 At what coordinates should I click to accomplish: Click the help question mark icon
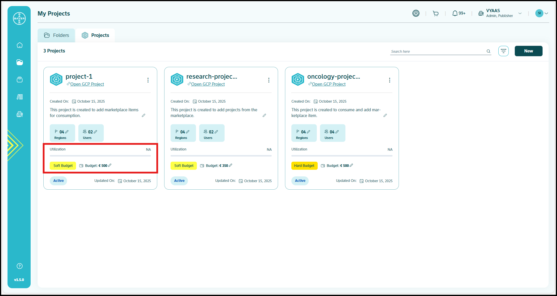tap(20, 266)
